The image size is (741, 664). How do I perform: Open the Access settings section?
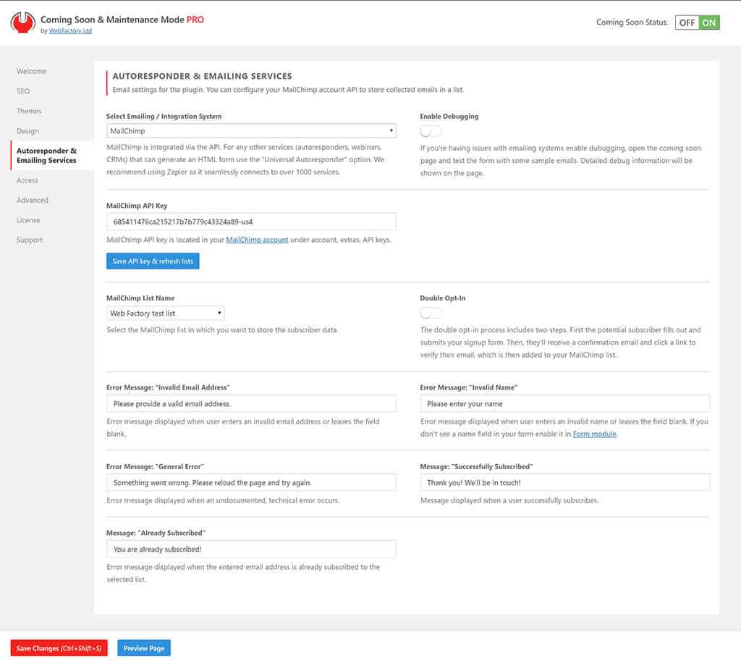point(27,180)
